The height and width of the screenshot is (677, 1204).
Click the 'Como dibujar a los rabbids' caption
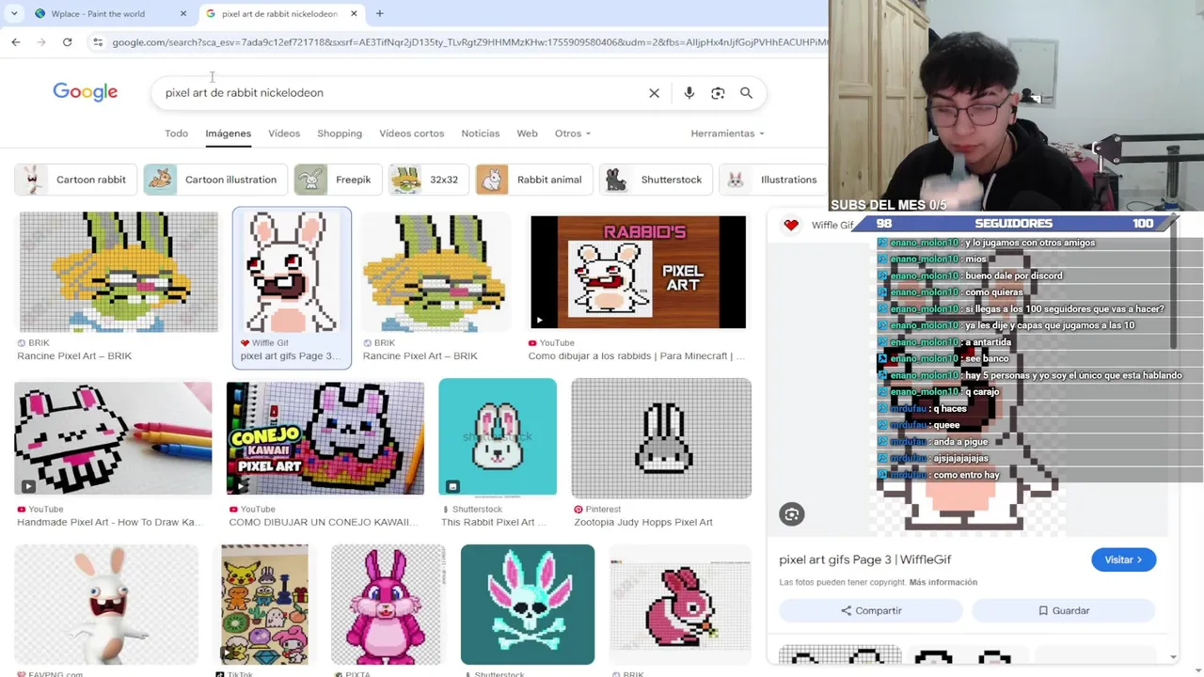tap(636, 356)
